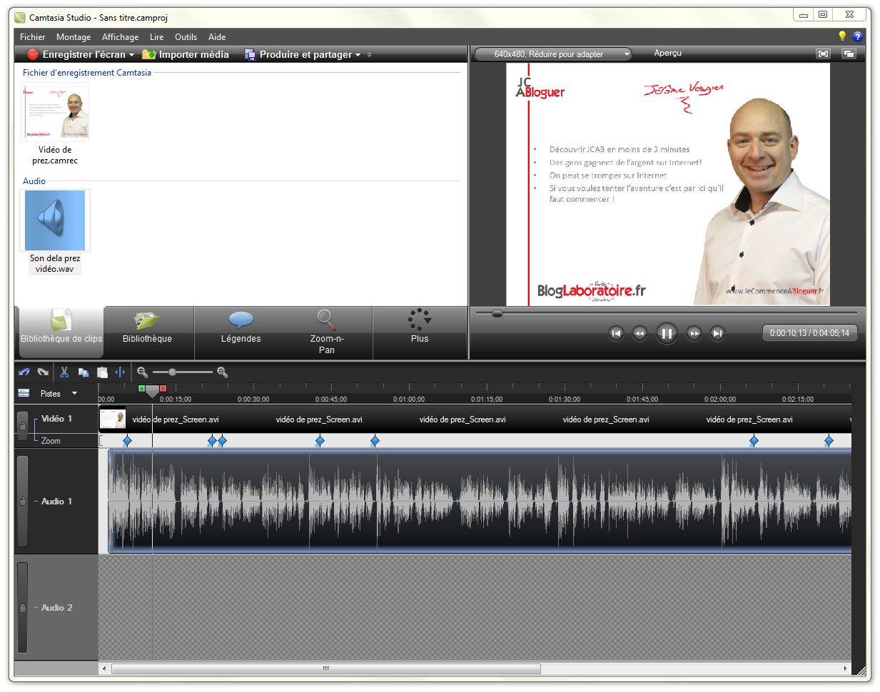Minimize the Camtasia Studio window
The width and height of the screenshot is (880, 692).
click(x=803, y=14)
